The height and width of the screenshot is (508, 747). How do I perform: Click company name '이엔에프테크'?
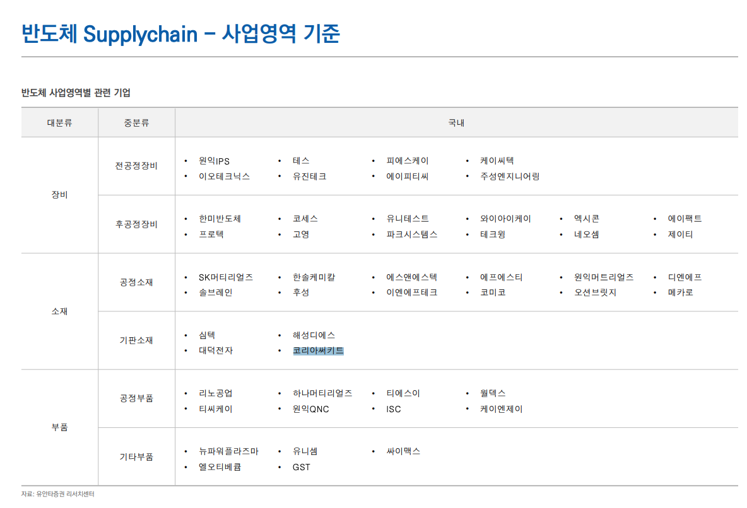[x=411, y=292]
